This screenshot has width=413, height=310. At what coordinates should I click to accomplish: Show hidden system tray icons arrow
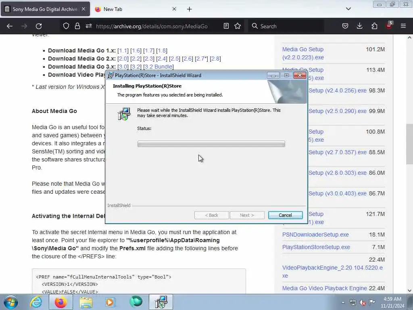(x=343, y=303)
